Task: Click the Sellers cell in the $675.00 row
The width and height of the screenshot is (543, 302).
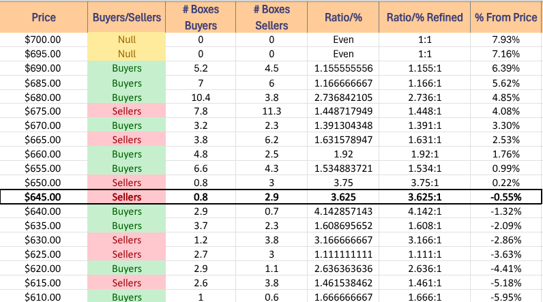Action: (126, 112)
